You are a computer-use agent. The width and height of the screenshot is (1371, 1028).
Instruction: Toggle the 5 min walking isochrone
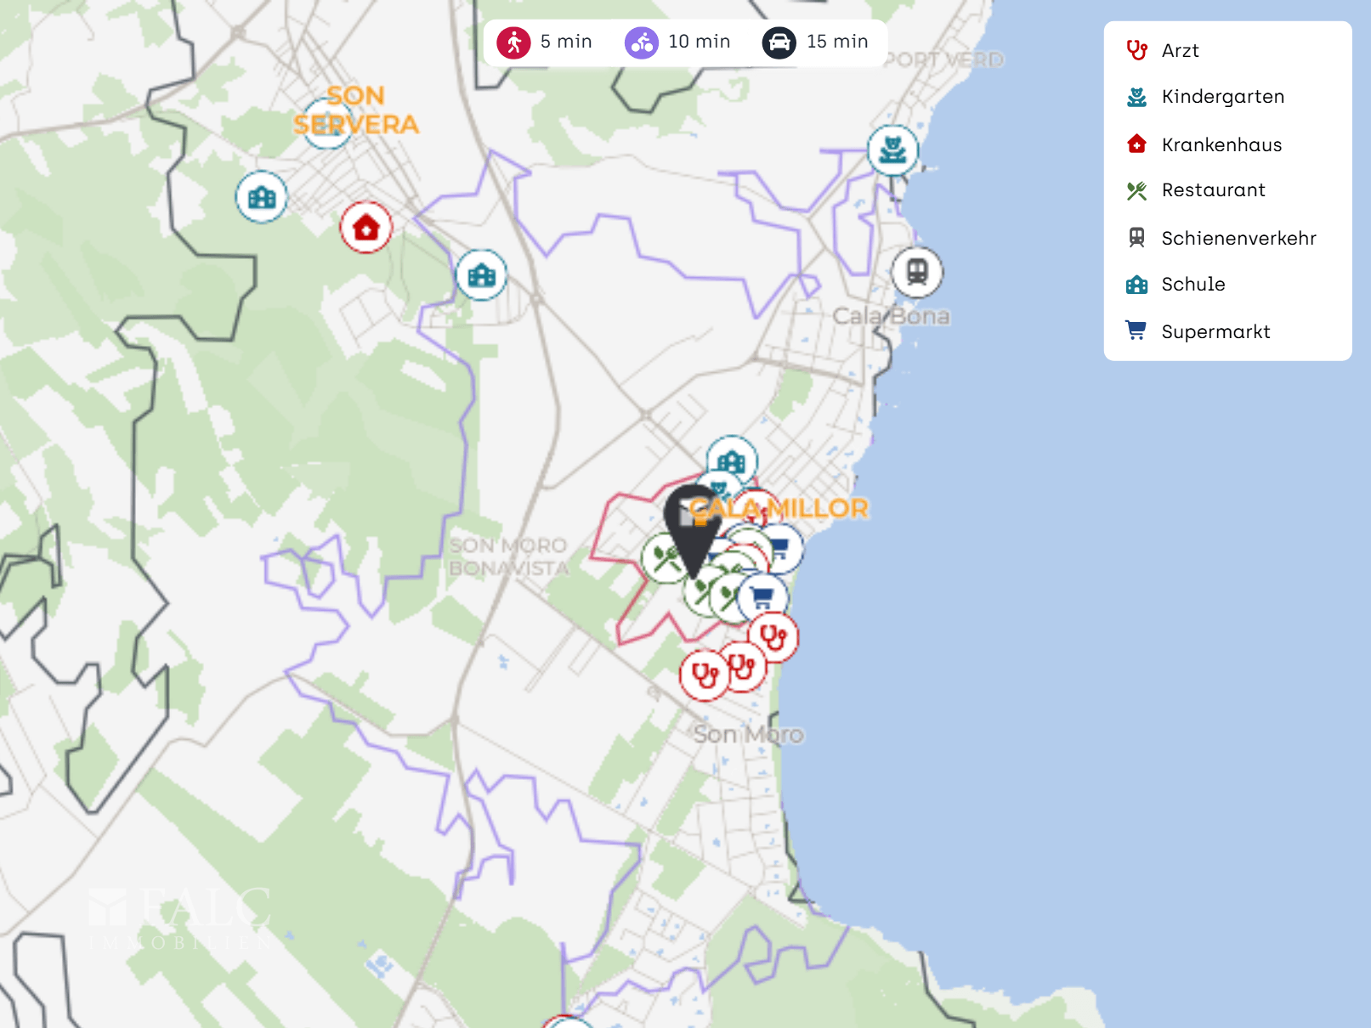[x=545, y=42]
